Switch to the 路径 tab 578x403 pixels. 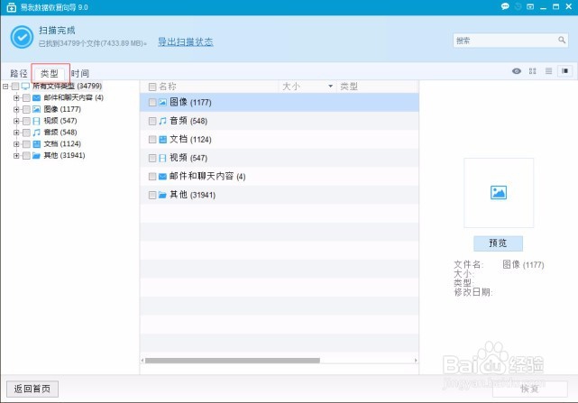[19, 73]
